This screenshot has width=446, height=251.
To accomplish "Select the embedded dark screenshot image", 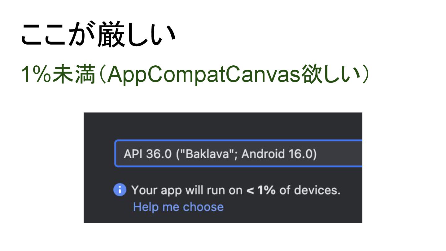I will point(223,168).
